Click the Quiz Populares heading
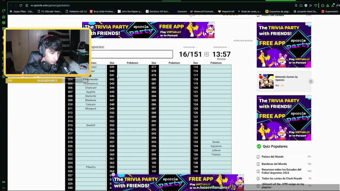The image size is (340, 191). point(275,146)
